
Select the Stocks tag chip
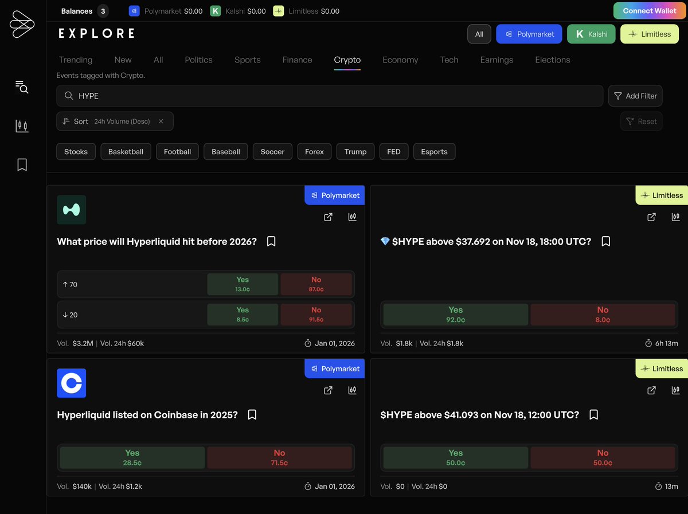click(x=76, y=152)
